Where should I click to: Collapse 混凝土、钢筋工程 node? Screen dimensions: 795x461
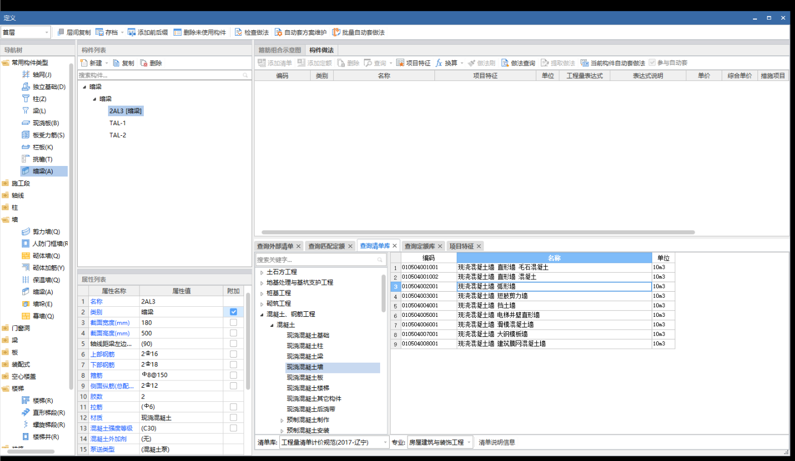point(261,314)
